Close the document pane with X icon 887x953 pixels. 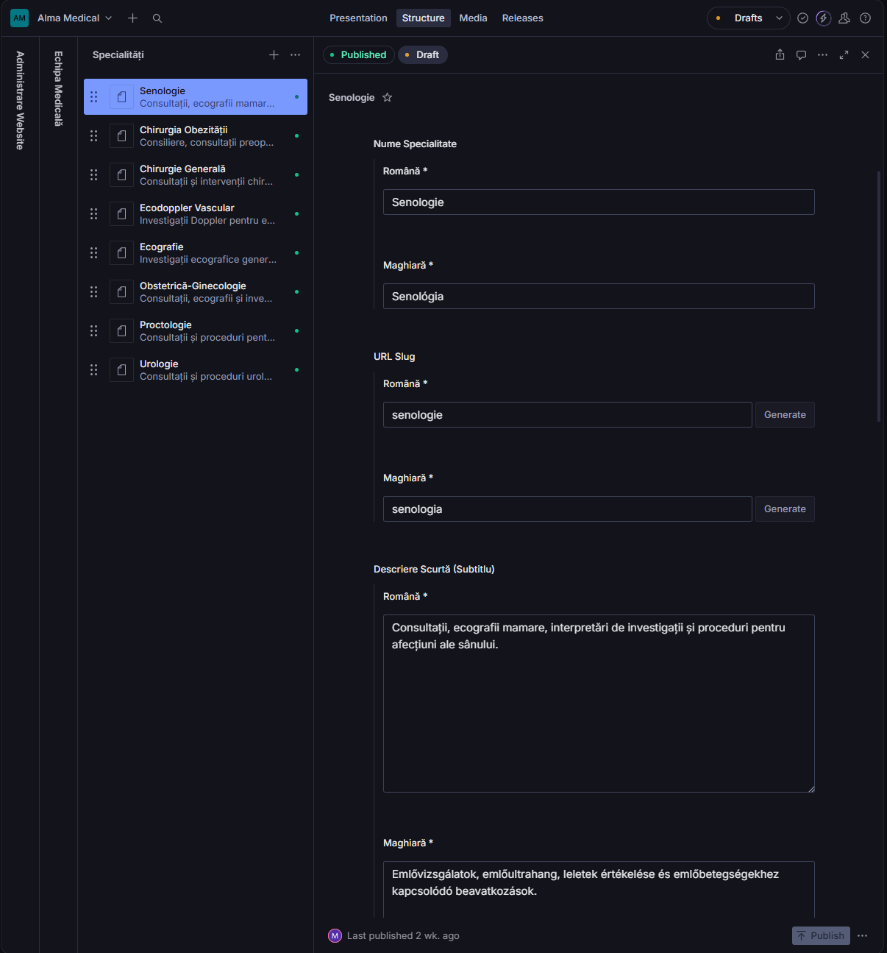pos(865,54)
